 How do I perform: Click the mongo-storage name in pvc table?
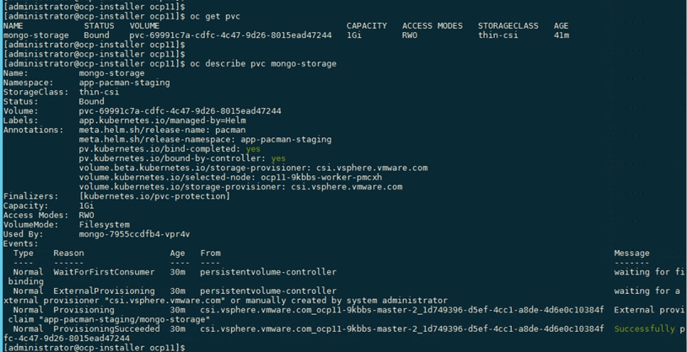pyautogui.click(x=36, y=36)
